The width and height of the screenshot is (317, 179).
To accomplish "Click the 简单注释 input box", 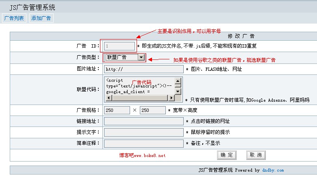I will 143,143.
